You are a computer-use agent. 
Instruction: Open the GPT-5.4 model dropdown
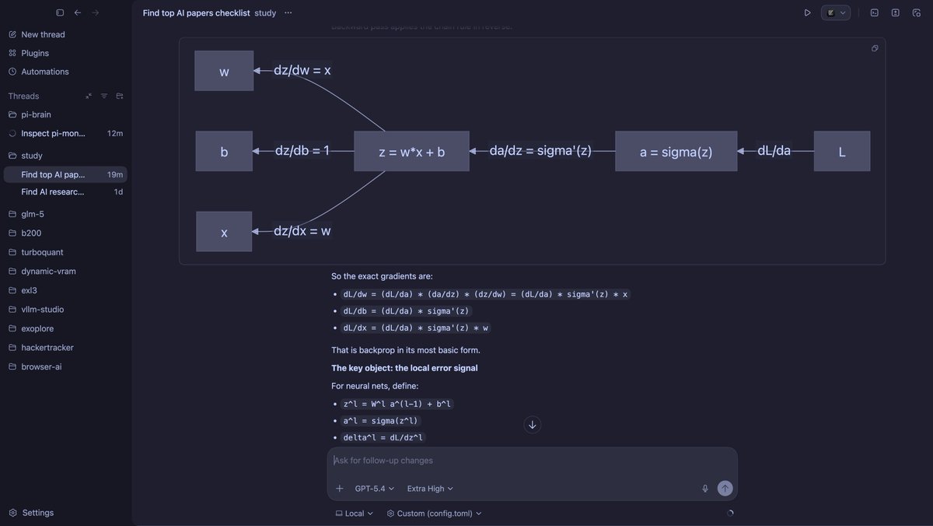point(375,489)
